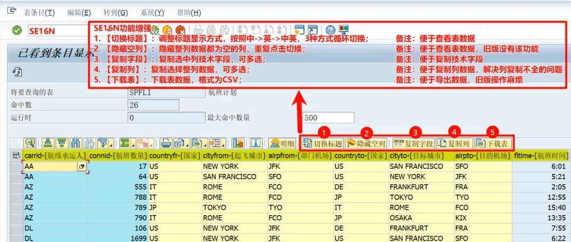Click the blue Information icon in grid toolbar
Screen dimensions: 571x242
256,143
